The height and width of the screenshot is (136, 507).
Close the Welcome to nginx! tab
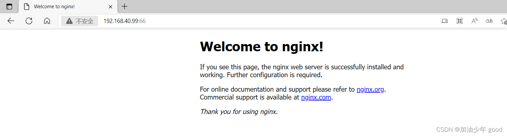pyautogui.click(x=110, y=7)
